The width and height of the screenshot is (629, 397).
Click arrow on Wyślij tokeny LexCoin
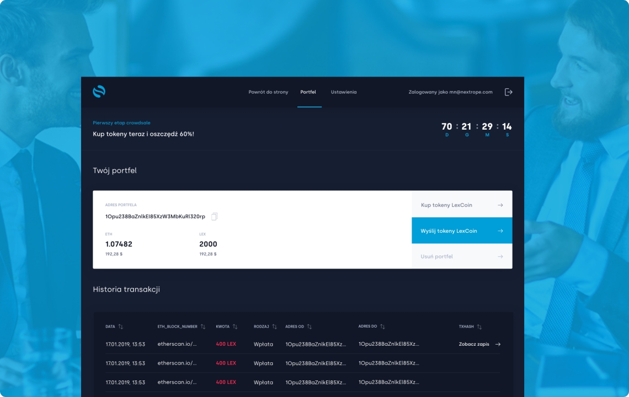tap(500, 230)
